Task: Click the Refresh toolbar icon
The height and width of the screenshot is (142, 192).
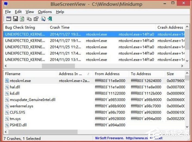Action: pos(22,19)
